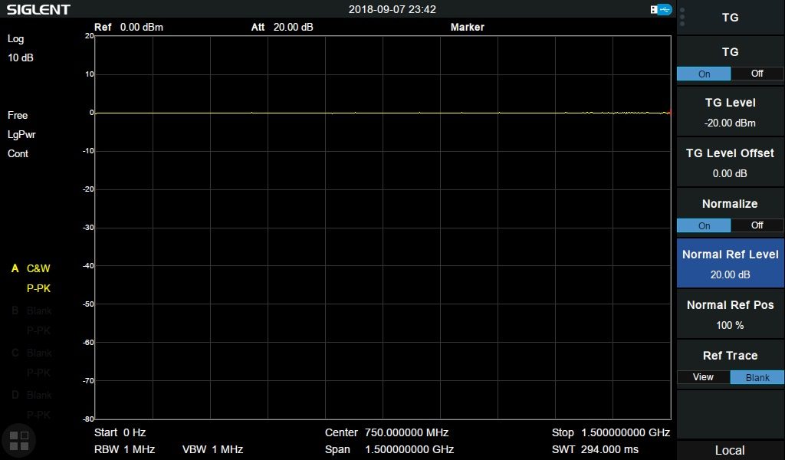Click the Ref 0.00 dBm readout
Image resolution: width=785 pixels, height=460 pixels.
pyautogui.click(x=129, y=27)
